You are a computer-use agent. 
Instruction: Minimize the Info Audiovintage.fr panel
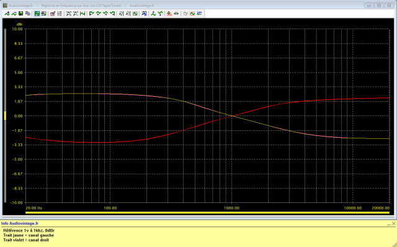pos(389,224)
